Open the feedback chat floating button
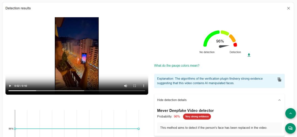 (x=291, y=128)
